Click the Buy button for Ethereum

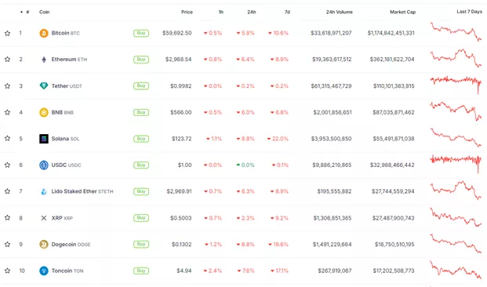(141, 60)
